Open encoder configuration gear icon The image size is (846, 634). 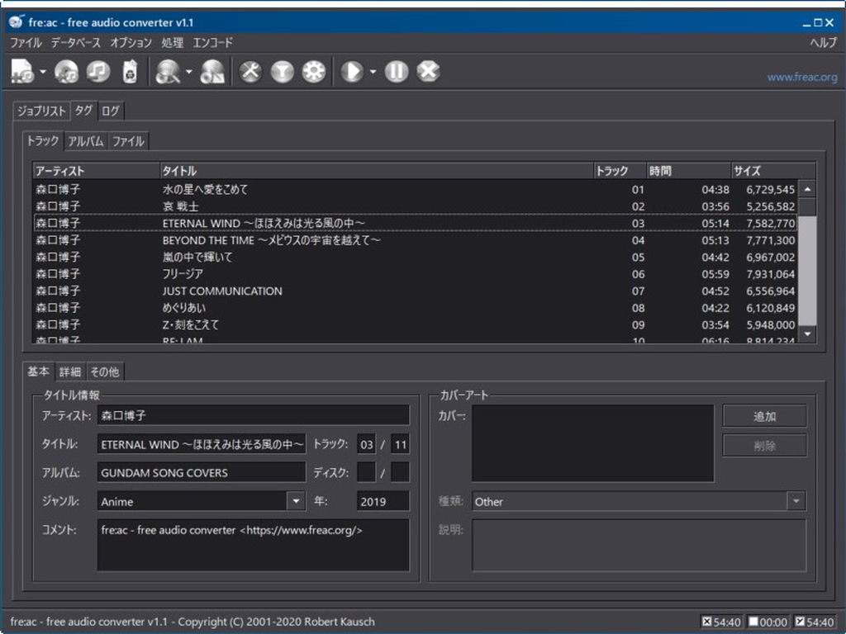314,71
